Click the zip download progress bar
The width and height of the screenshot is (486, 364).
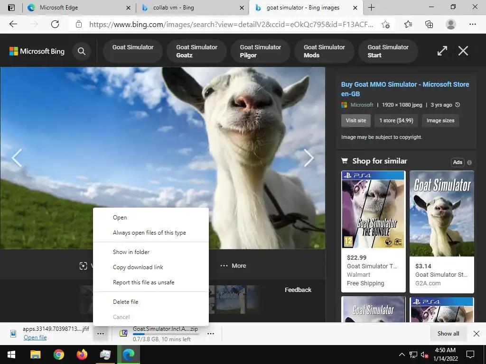(166, 334)
